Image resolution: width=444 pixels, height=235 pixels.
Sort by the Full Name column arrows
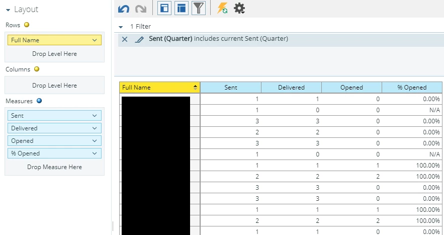pyautogui.click(x=196, y=88)
